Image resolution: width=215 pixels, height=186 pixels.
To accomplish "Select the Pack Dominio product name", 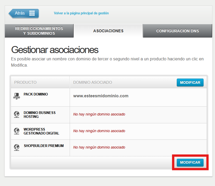I will 36,94.
